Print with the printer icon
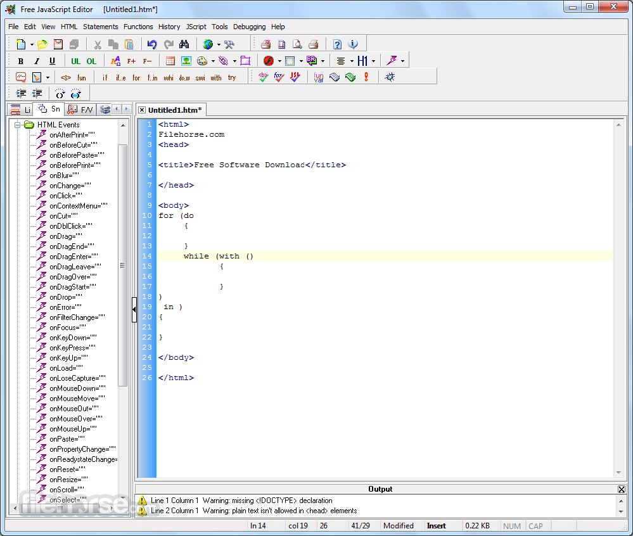633x536 pixels. 313,44
